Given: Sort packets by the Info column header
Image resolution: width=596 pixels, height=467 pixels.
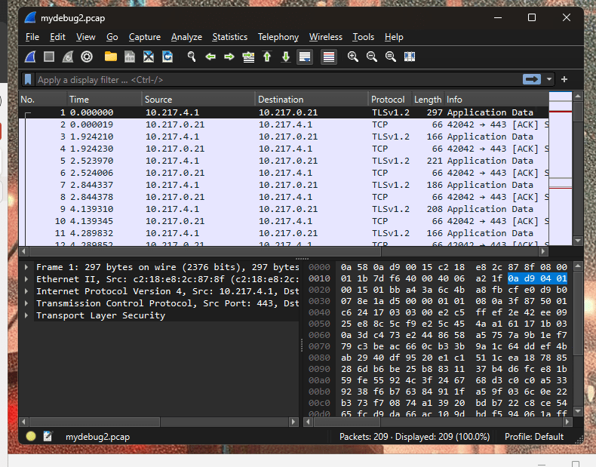Looking at the screenshot, I should (x=496, y=100).
